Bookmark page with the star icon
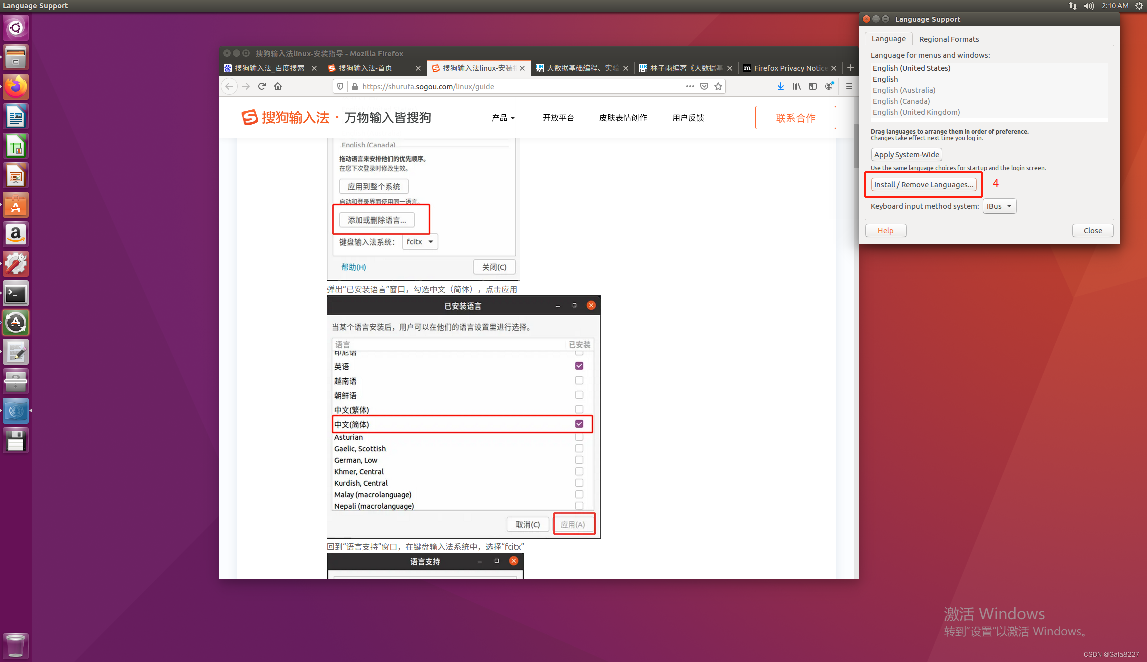Screen dimensions: 1147x662 [718, 86]
